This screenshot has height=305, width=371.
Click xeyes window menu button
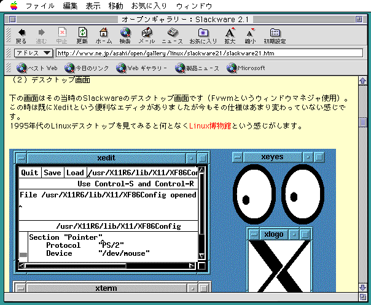[238, 157]
